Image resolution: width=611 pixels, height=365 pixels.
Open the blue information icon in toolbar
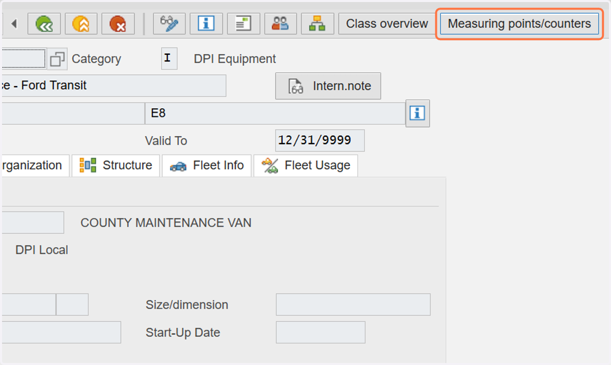206,23
